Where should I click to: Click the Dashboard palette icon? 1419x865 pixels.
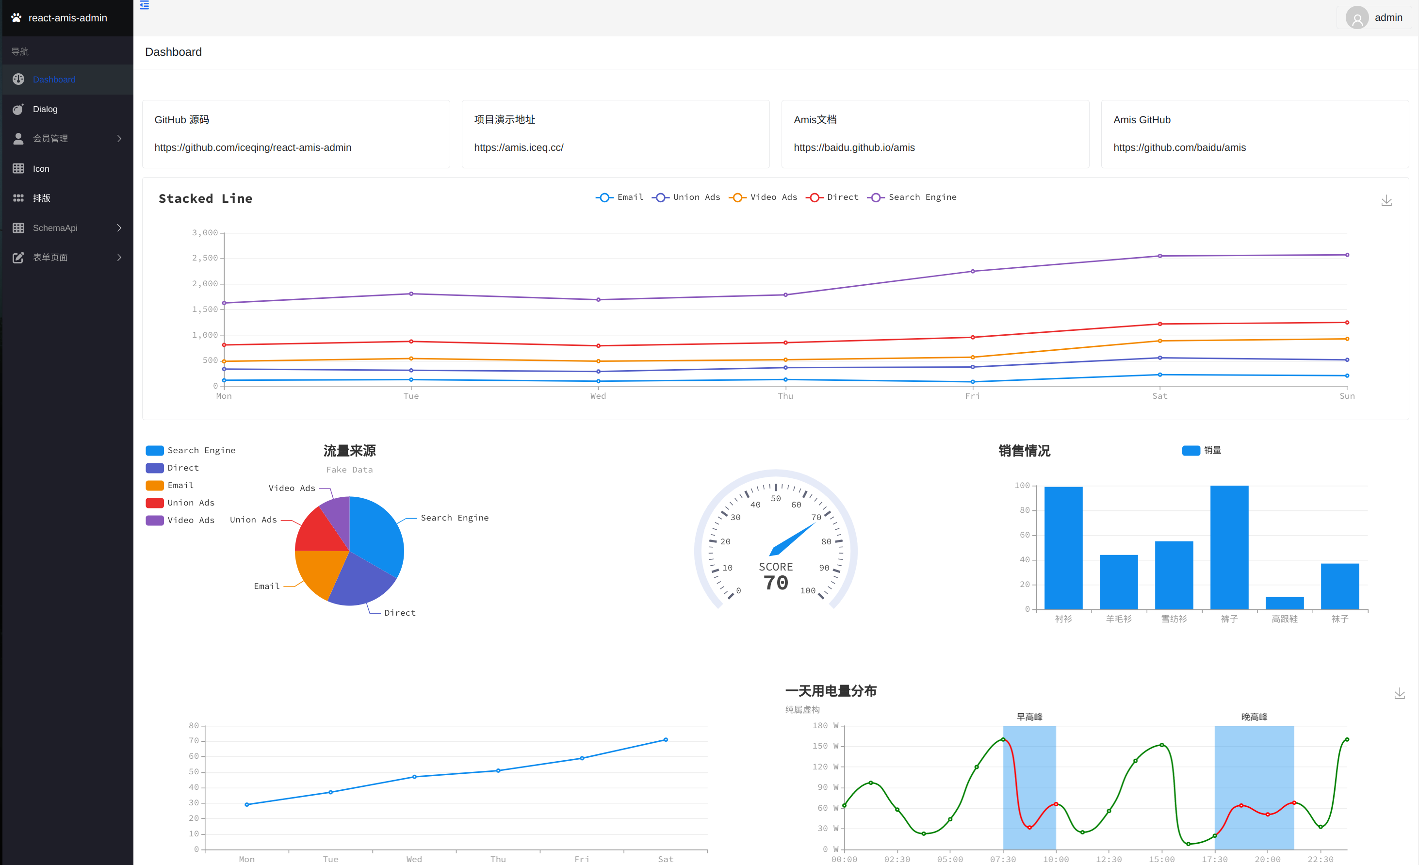18,80
